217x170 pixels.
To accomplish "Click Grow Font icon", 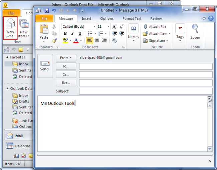I will 115,27.
